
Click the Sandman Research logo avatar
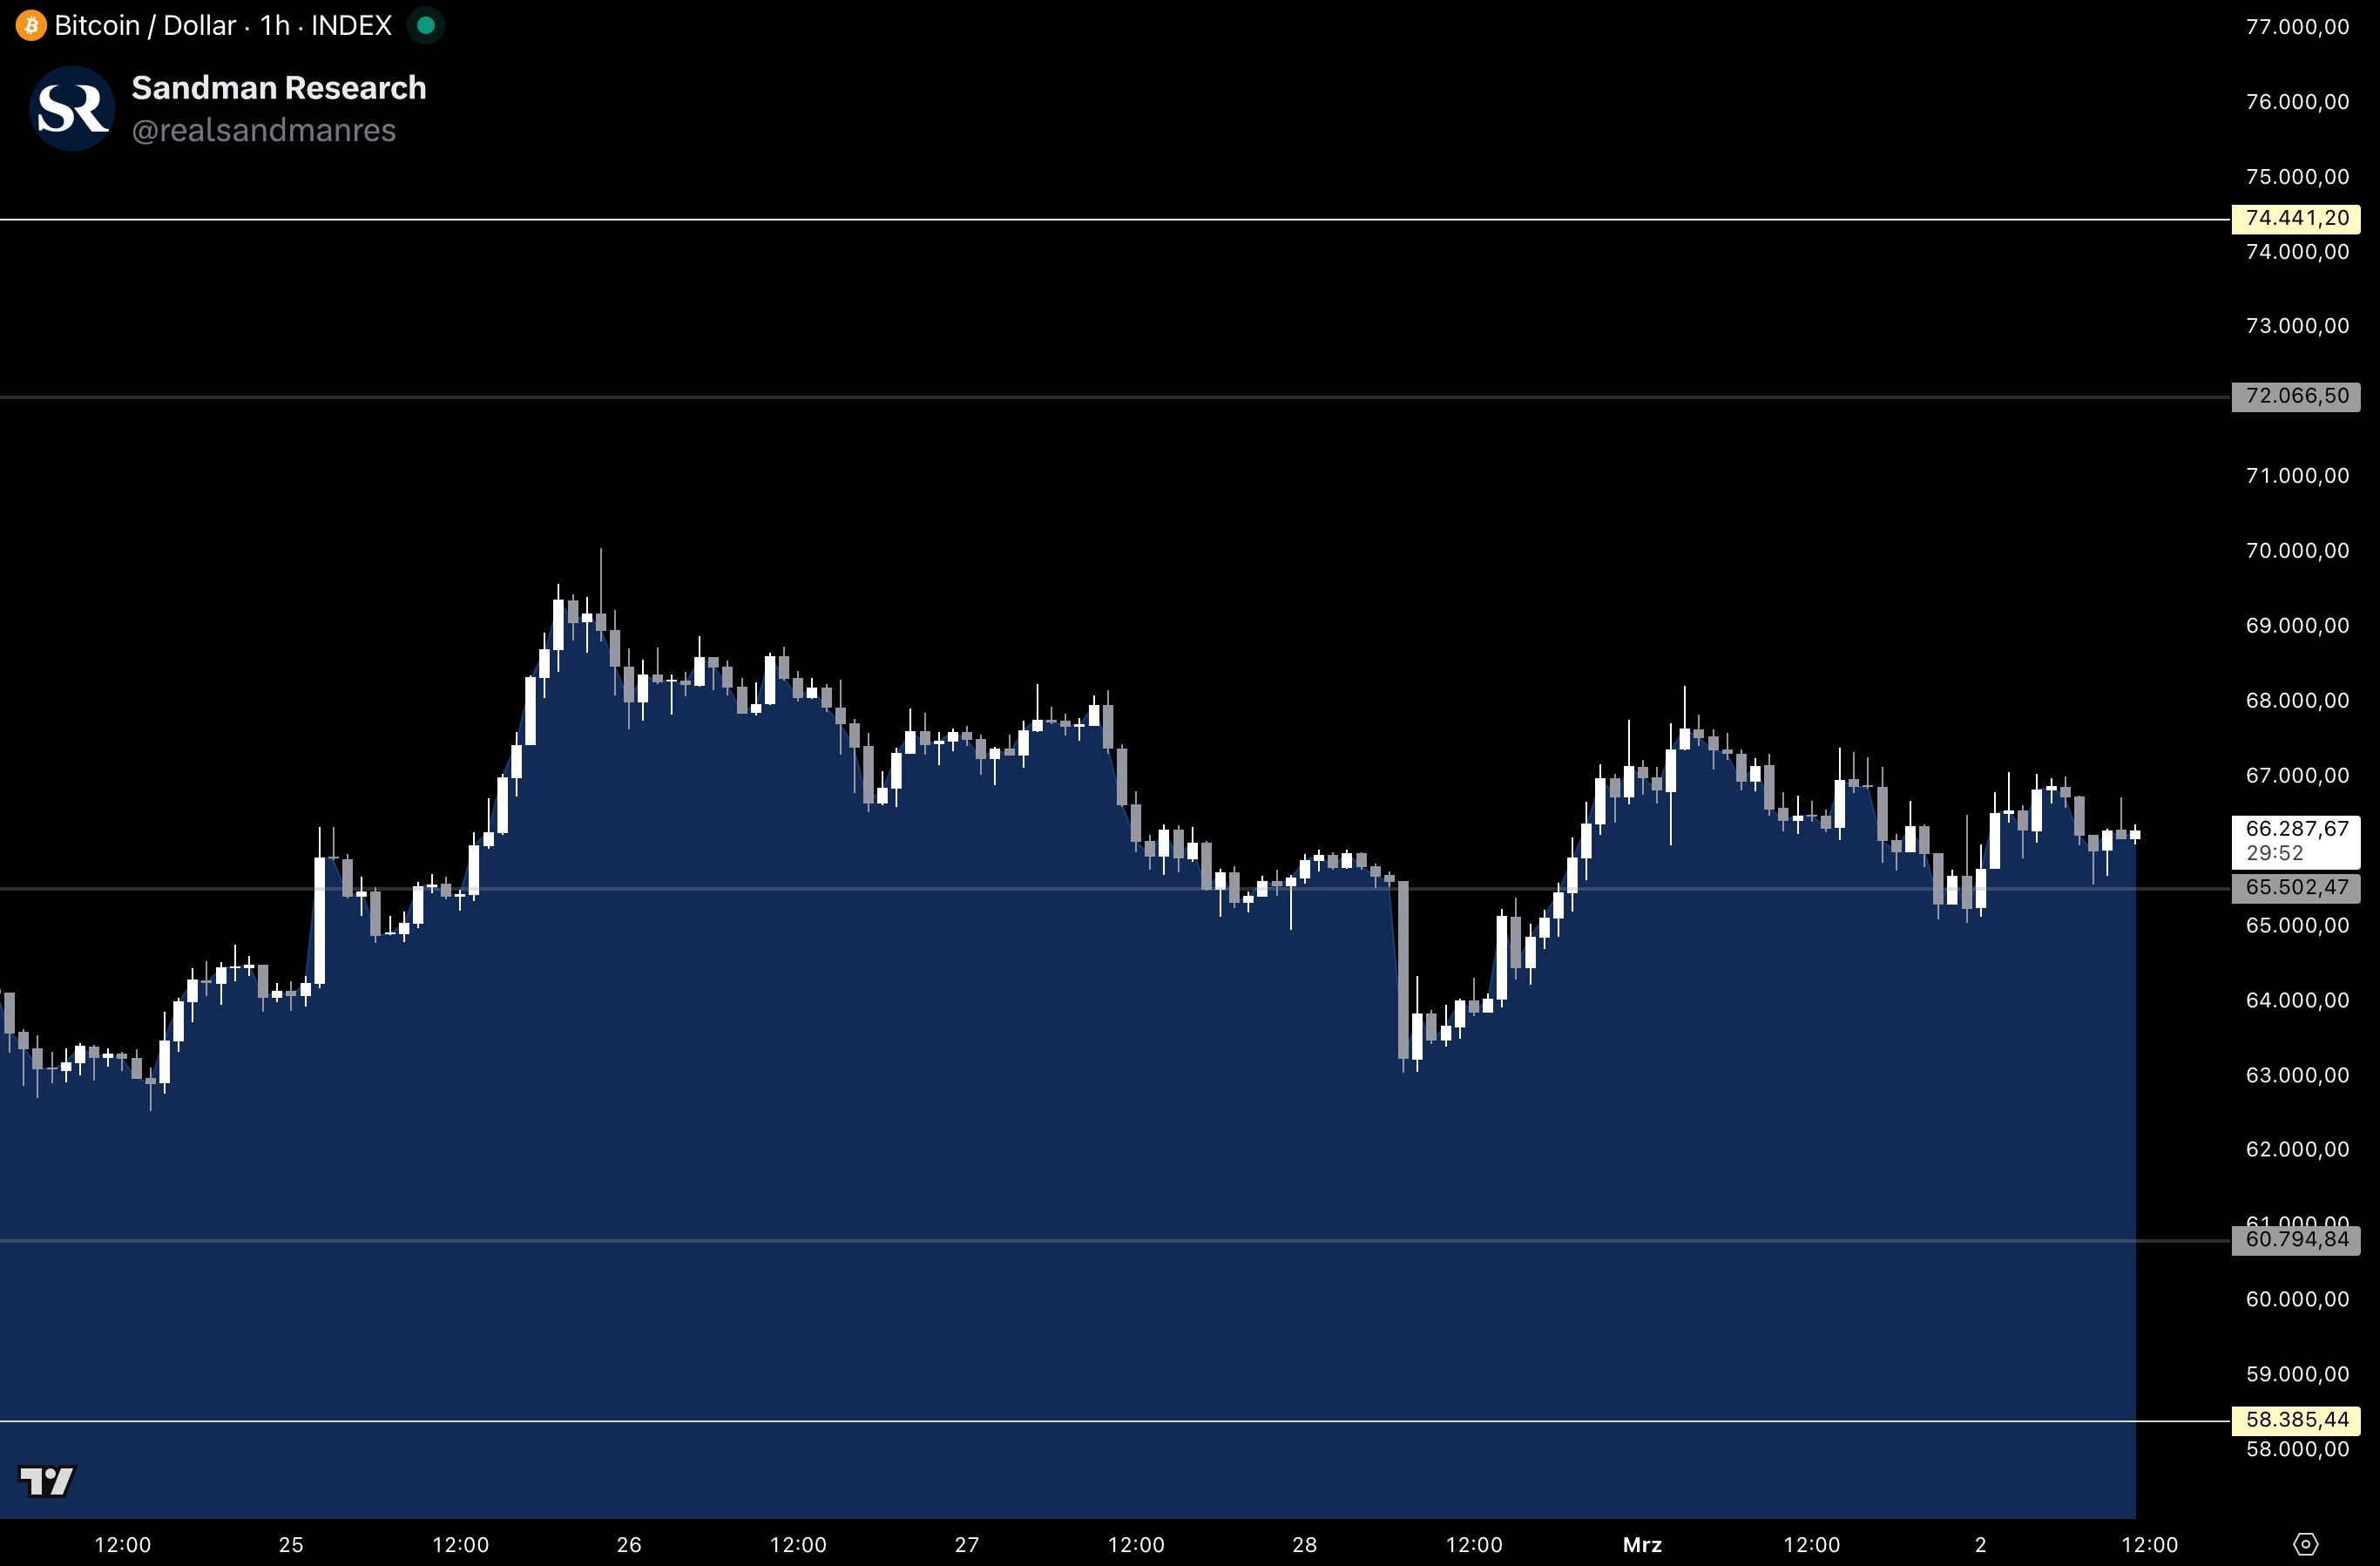coord(72,108)
